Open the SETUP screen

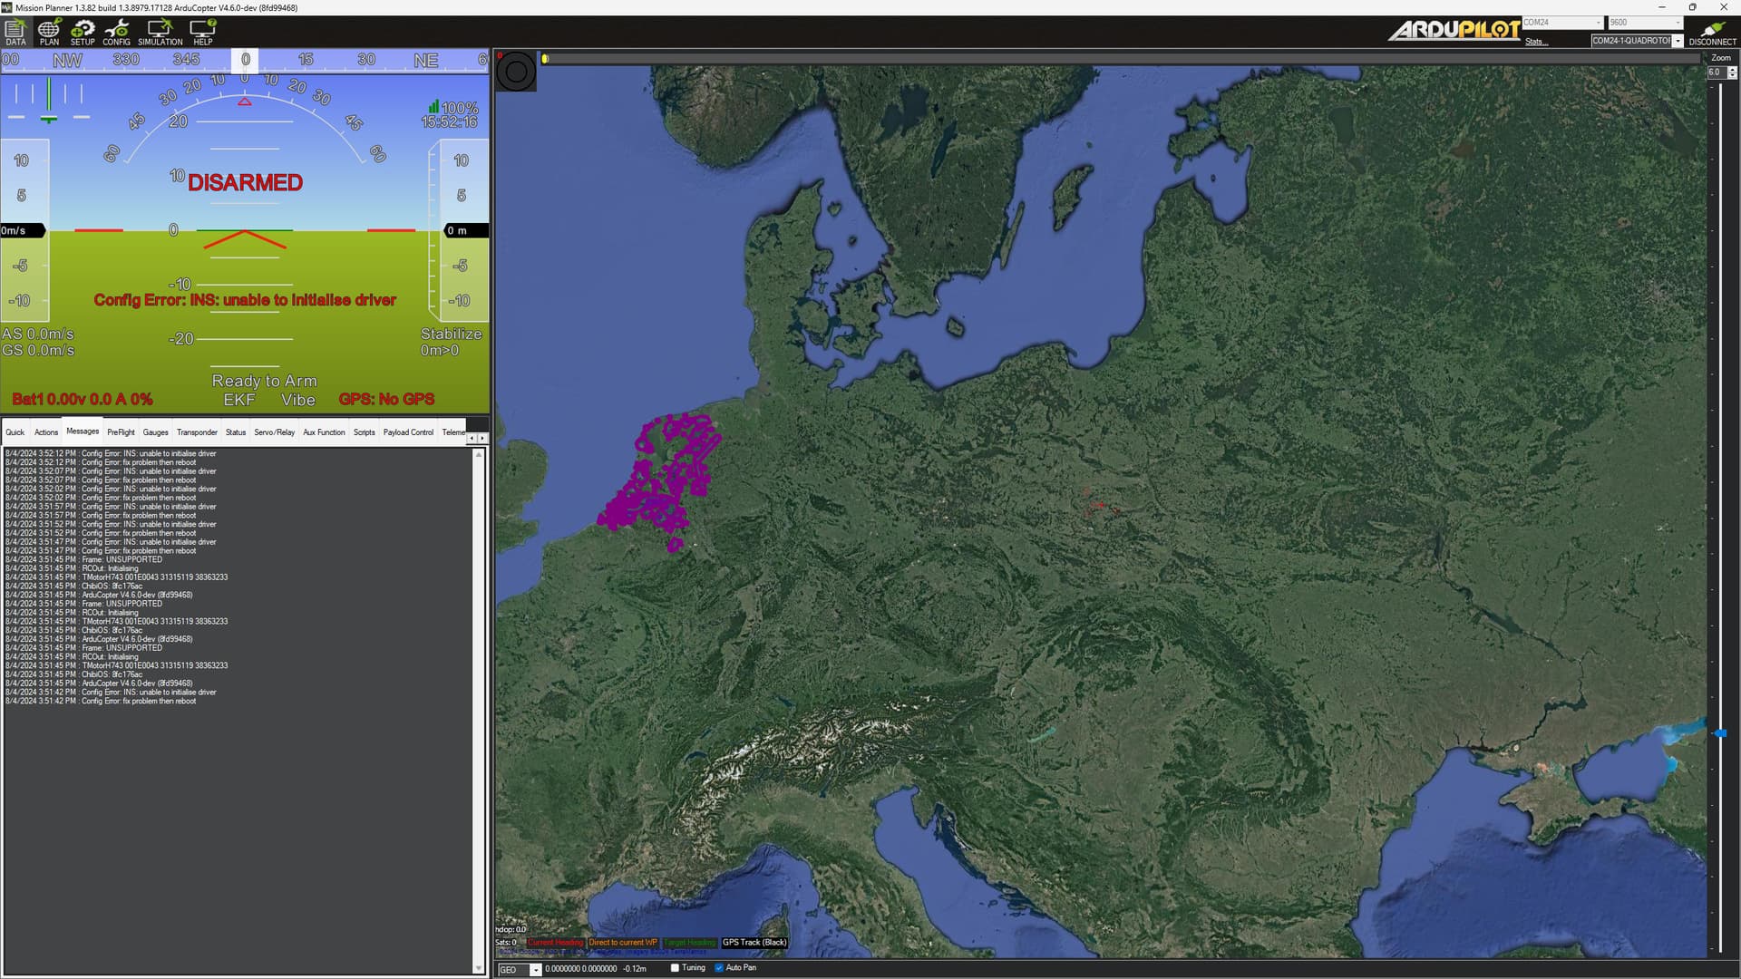(x=83, y=33)
